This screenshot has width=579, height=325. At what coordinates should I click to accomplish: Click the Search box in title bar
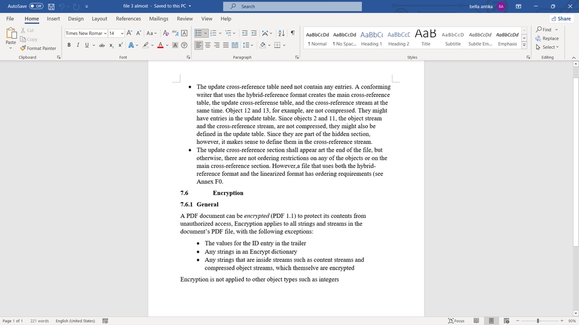(293, 6)
